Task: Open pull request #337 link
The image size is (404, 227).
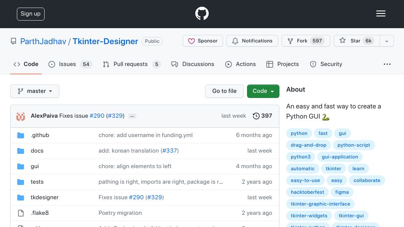Action: click(170, 150)
